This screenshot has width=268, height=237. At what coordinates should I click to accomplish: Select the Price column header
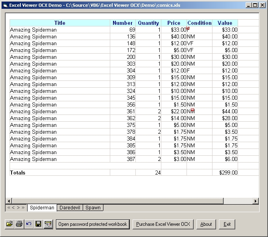click(x=174, y=23)
